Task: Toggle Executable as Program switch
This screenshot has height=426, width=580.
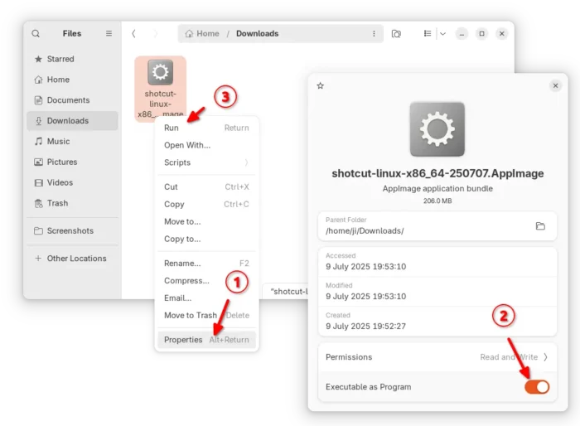Action: [x=536, y=387]
